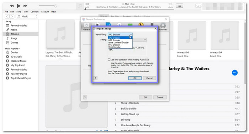Open the Help menu
Image resolution: width=249 pixels, height=134 pixels.
(x=53, y=12)
